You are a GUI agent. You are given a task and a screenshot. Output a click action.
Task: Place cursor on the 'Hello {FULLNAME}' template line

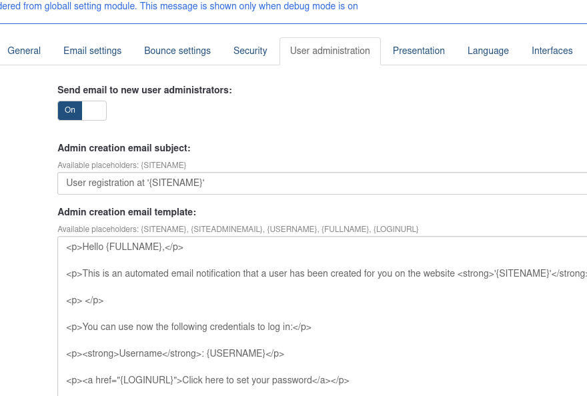(125, 247)
